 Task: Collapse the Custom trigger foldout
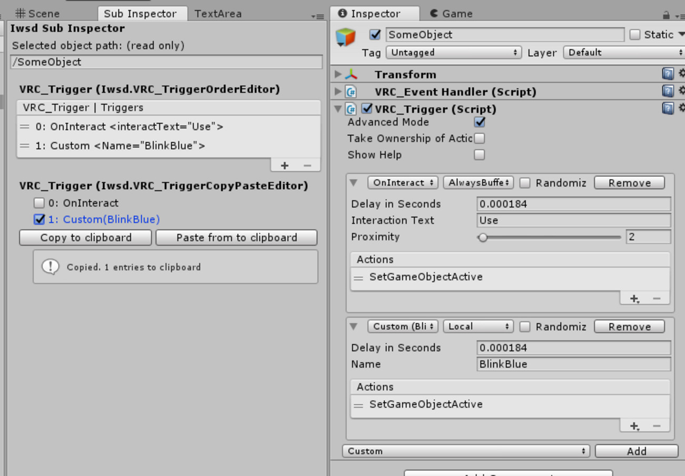pos(354,327)
